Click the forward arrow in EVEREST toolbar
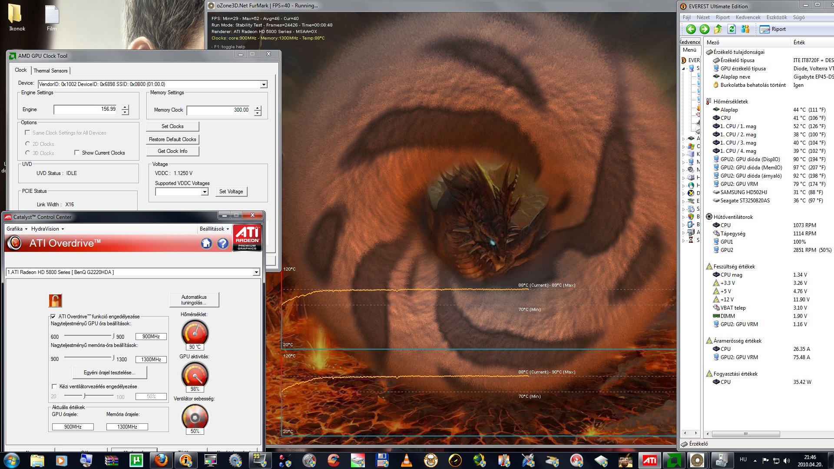 tap(705, 29)
